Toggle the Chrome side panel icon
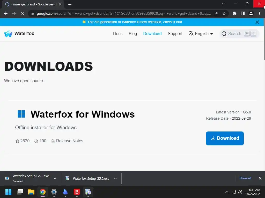The width and height of the screenshot is (265, 198). [x=243, y=13]
